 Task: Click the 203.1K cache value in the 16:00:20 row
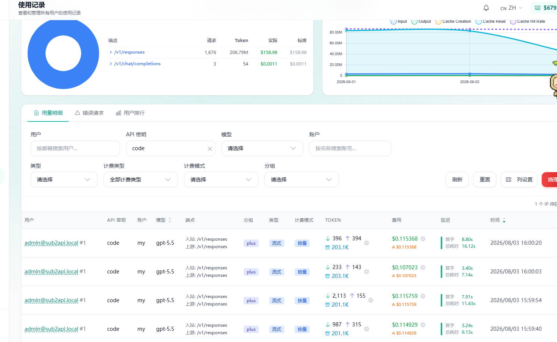340,247
